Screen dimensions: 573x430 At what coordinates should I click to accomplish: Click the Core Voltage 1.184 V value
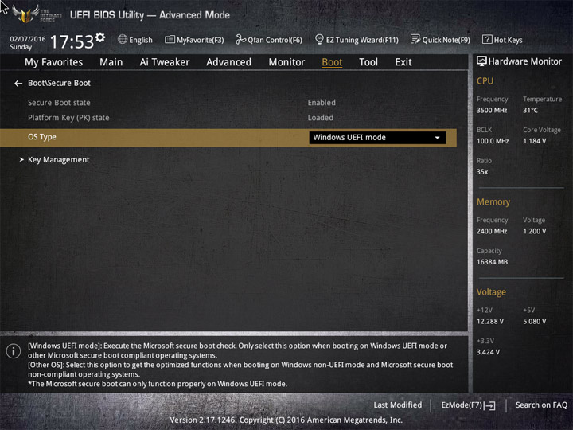click(535, 141)
